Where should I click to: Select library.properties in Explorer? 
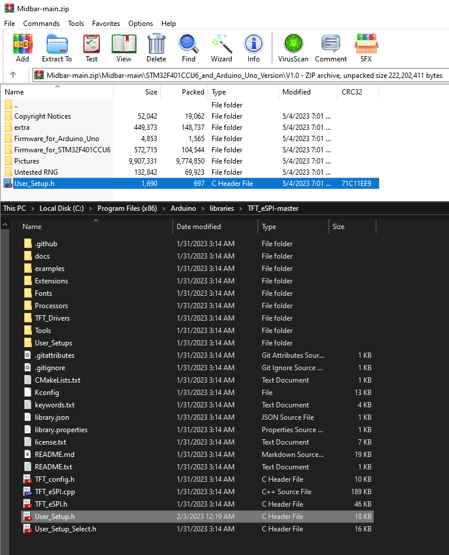tap(61, 430)
